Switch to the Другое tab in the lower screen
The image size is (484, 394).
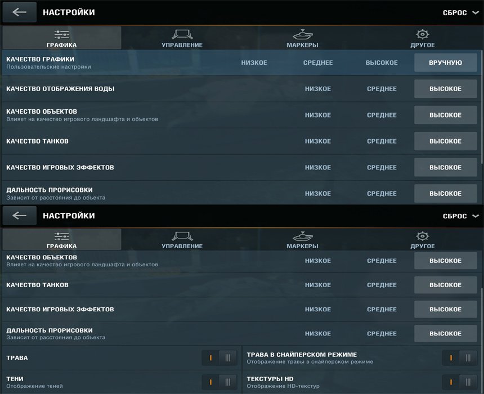[x=423, y=240]
